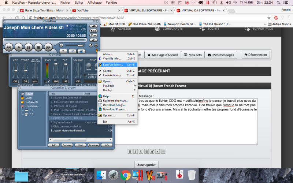Click the music note button in KaraFun
The width and height of the screenshot is (293, 183).
coord(93,40)
